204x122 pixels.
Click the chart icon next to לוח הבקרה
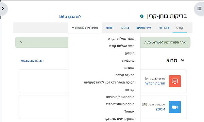tap(62, 17)
